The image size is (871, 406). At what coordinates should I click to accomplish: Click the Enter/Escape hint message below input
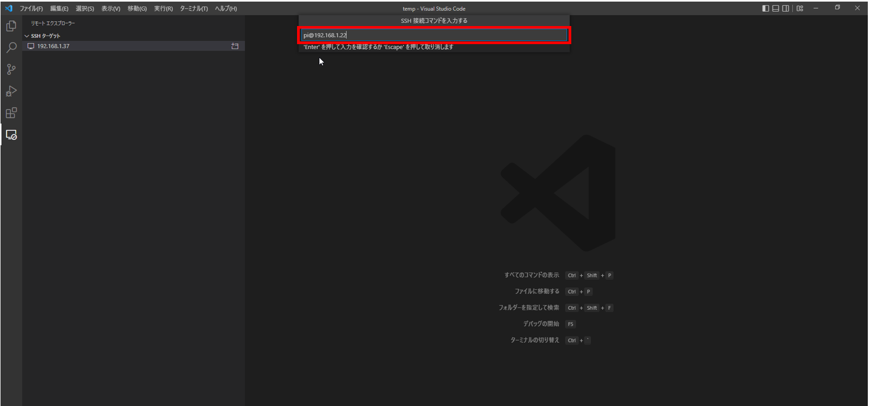378,47
